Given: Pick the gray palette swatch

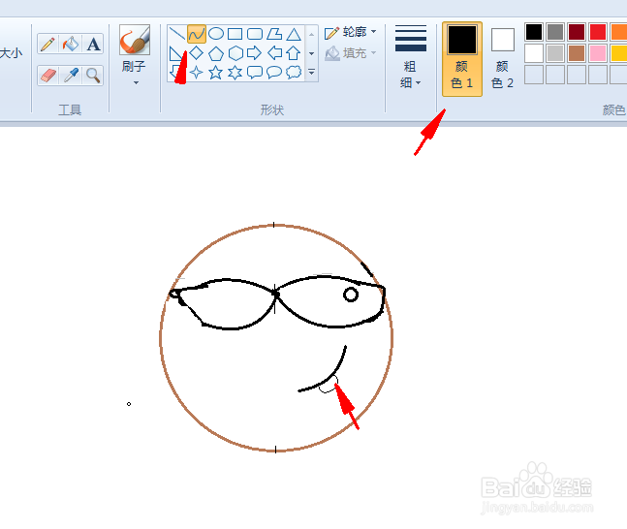Looking at the screenshot, I should point(555,32).
